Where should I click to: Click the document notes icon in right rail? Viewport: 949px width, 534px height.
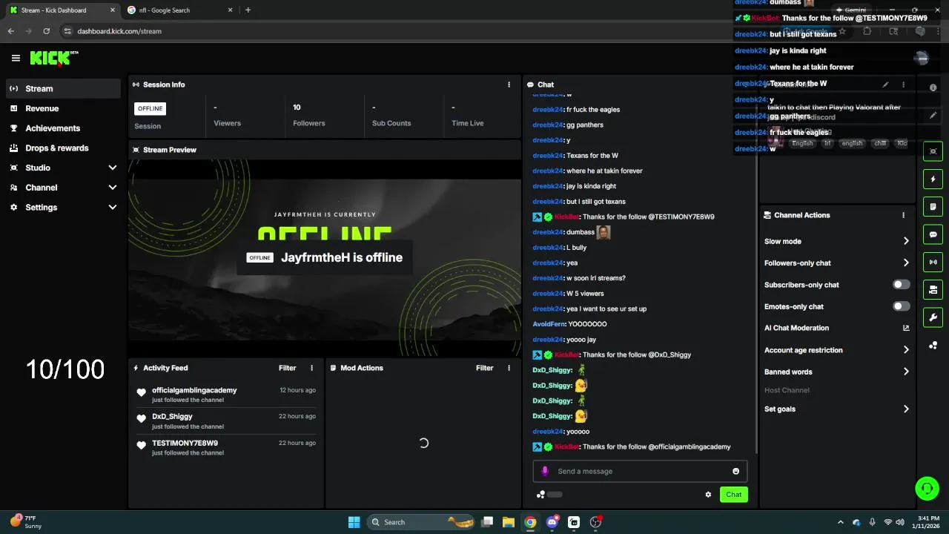[x=933, y=206]
